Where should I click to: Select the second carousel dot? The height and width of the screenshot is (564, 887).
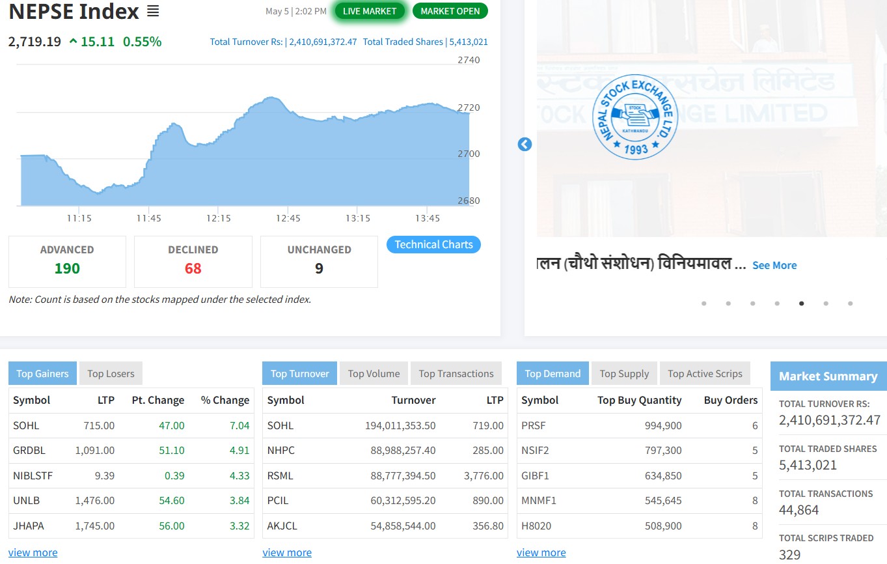728,303
